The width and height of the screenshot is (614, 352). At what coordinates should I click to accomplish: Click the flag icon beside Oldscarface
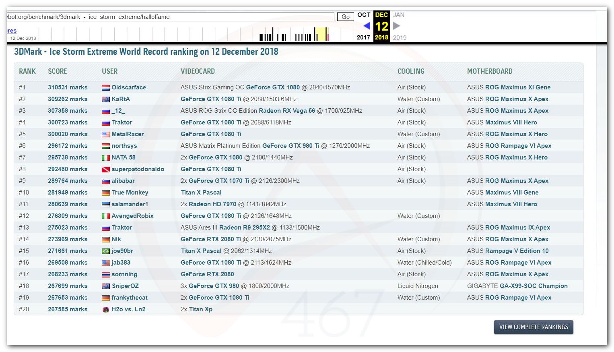pyautogui.click(x=106, y=88)
